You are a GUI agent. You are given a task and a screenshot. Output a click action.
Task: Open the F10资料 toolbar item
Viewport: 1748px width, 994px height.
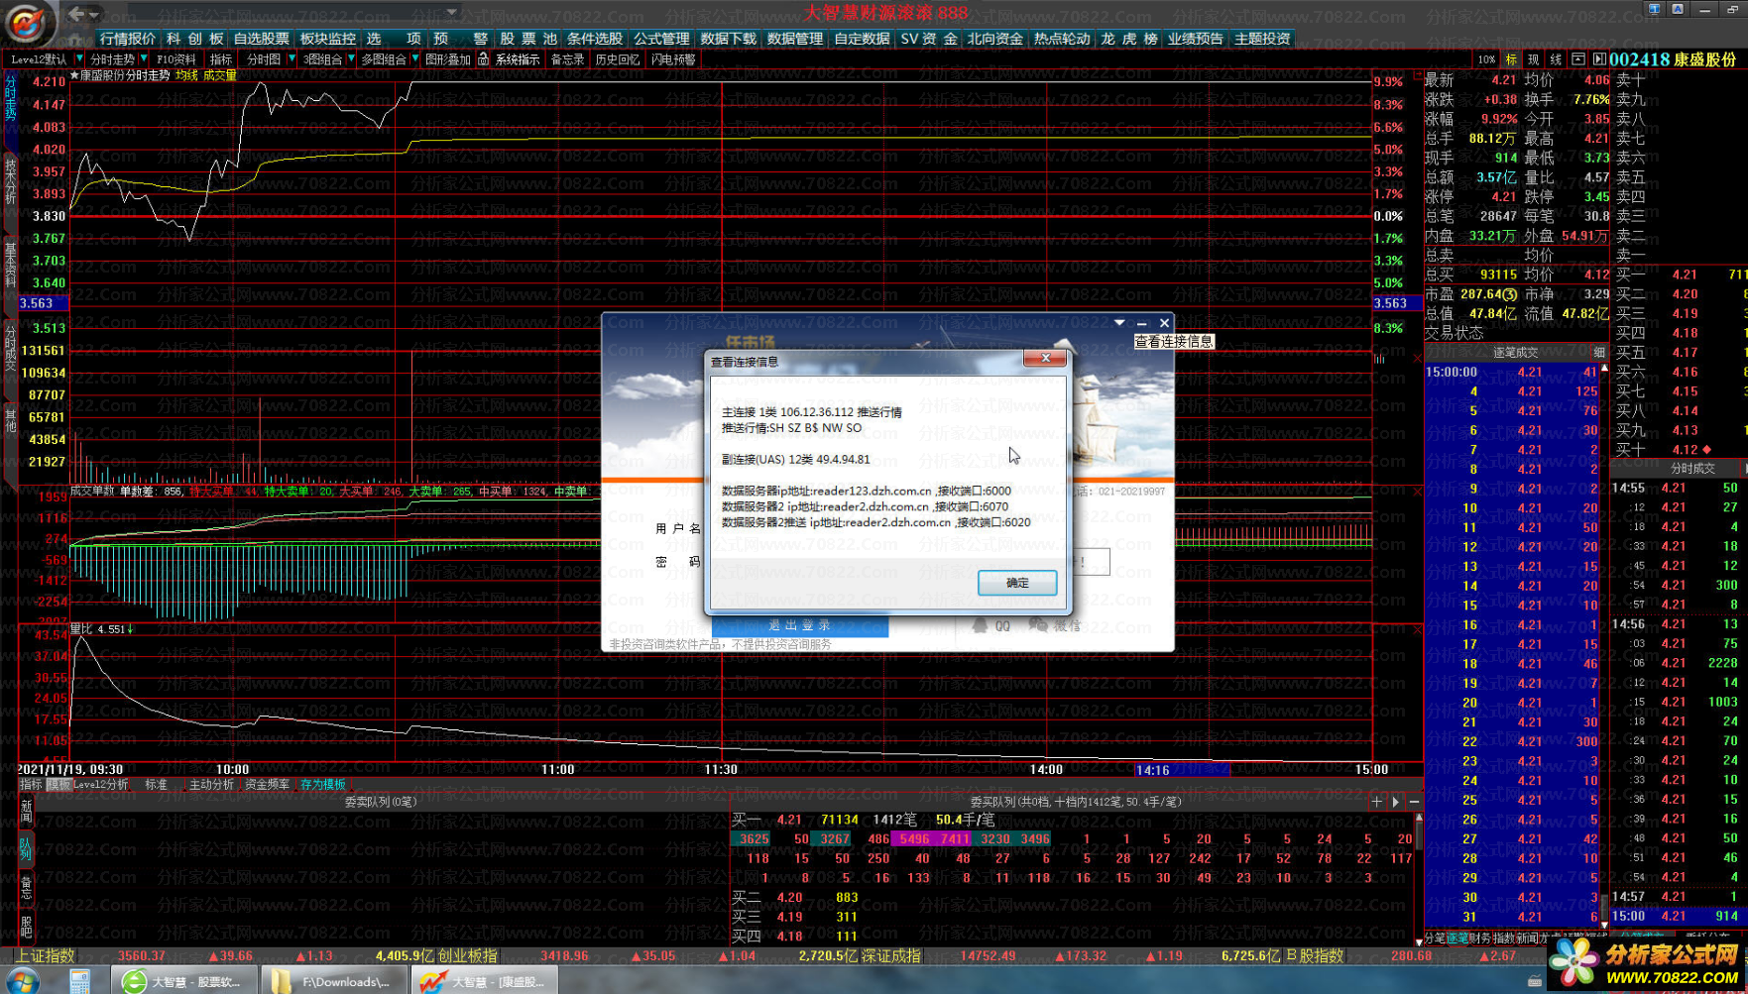[175, 59]
